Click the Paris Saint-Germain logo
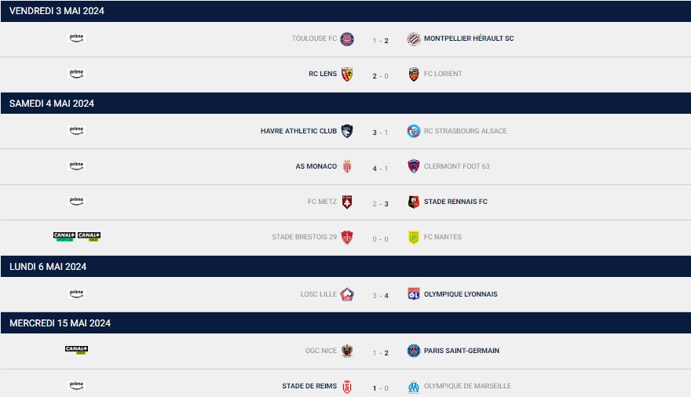Image resolution: width=691 pixels, height=397 pixels. 414,351
